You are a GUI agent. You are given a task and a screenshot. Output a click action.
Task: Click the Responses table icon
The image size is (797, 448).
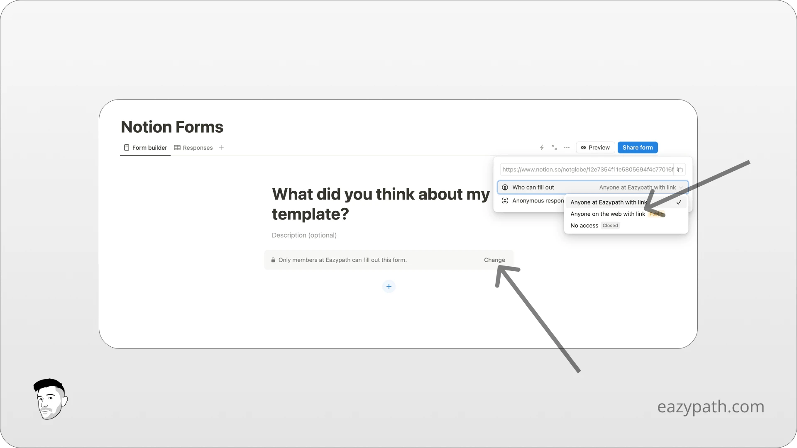[x=178, y=147]
